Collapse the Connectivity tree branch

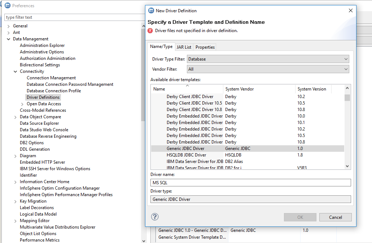[15, 71]
